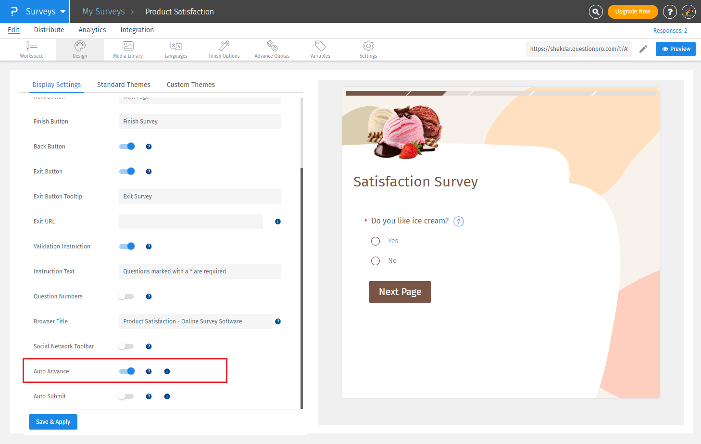Select the Finish Options icon

click(x=224, y=49)
